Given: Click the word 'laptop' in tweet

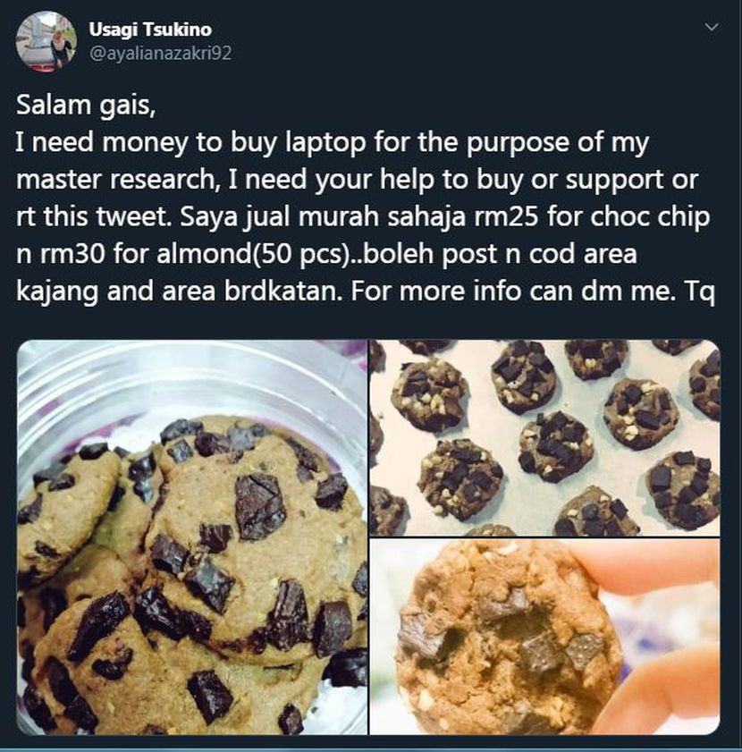Looking at the screenshot, I should click(325, 143).
